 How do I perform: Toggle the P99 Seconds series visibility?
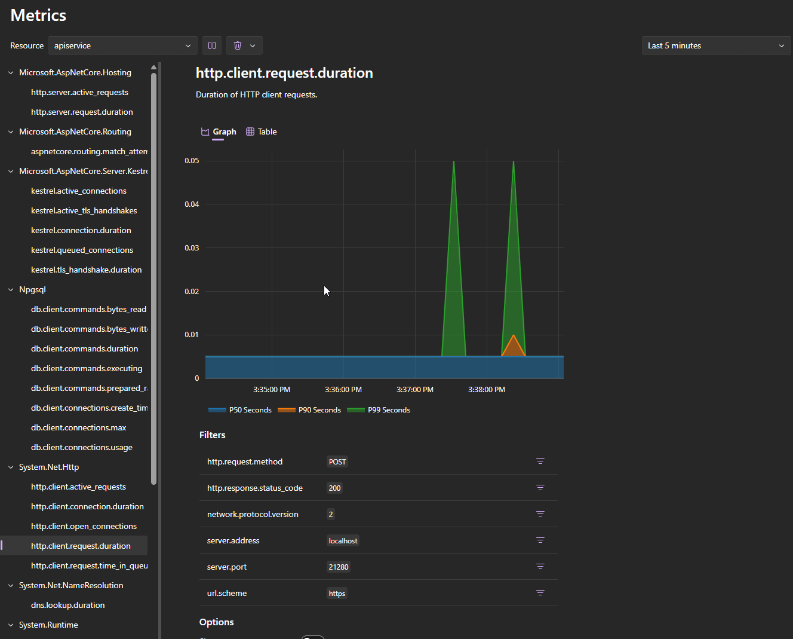point(379,409)
